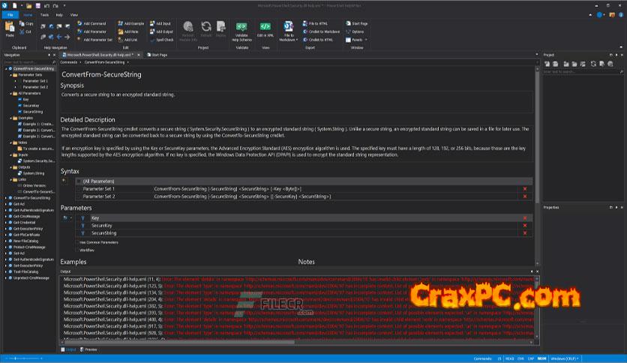Run Spell Check from the ribbon
This screenshot has height=363, width=627.
tap(162, 40)
